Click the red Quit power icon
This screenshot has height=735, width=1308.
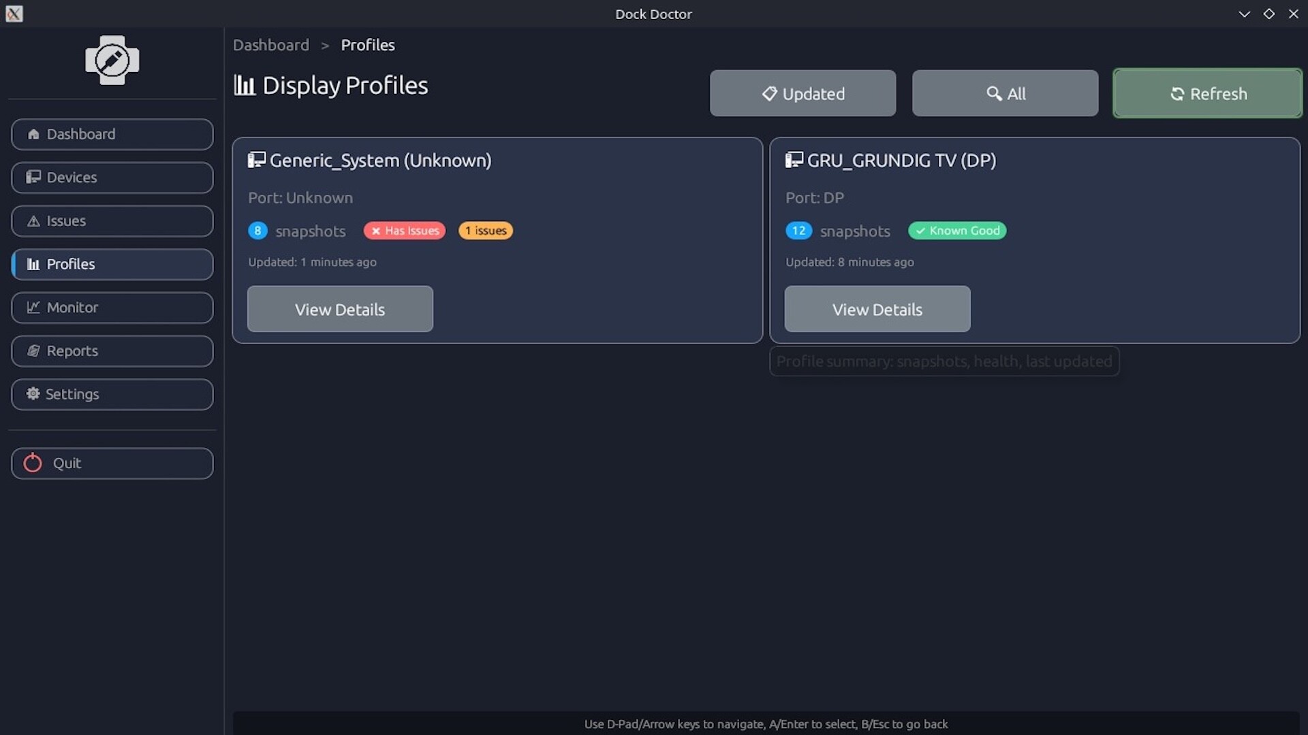tap(33, 463)
